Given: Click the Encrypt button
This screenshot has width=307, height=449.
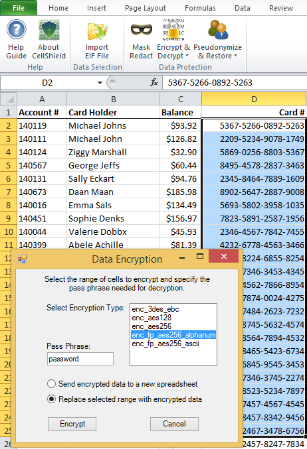Looking at the screenshot, I should [72, 424].
